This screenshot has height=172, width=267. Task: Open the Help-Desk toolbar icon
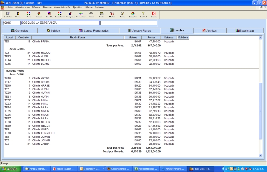143,15
